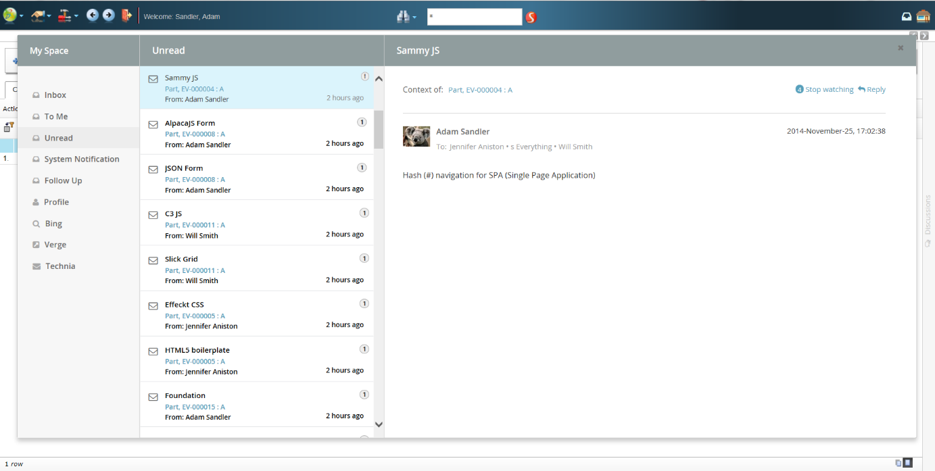Click the logout door icon
Screen dimensions: 935x471
click(x=126, y=16)
